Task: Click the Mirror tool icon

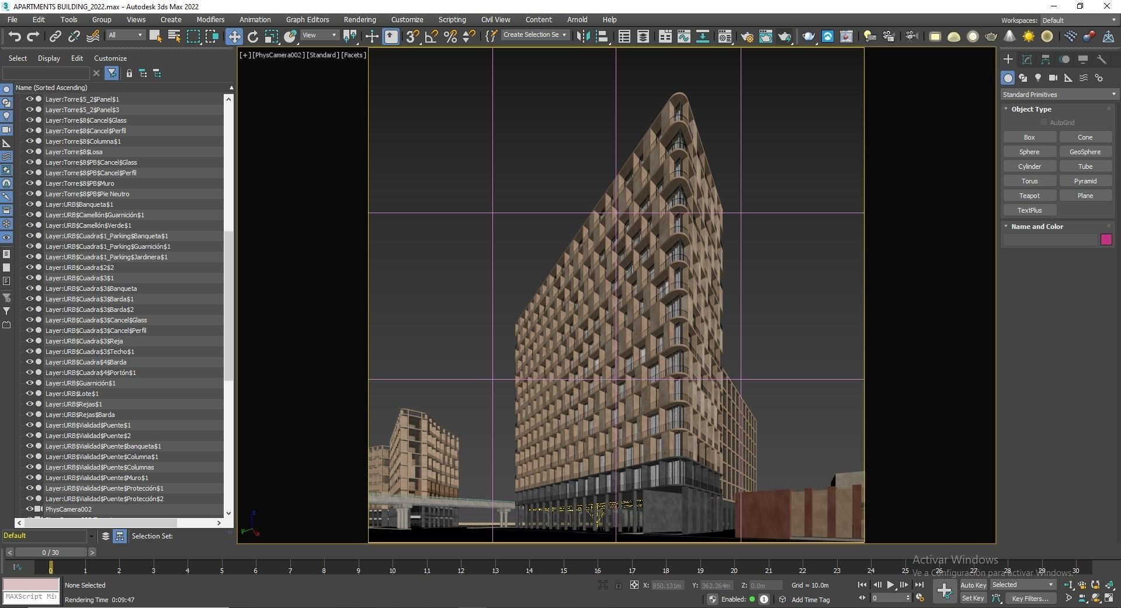Action: coord(582,36)
